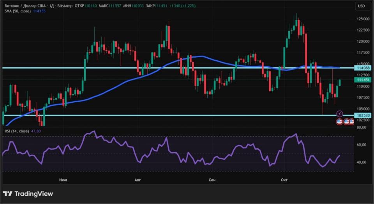Click the rightmost US flag event icon
374x204 pixels.
[x=351, y=122]
